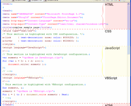Click the title text "complex sample page"
131x106 pixels.
[x=26, y=28]
